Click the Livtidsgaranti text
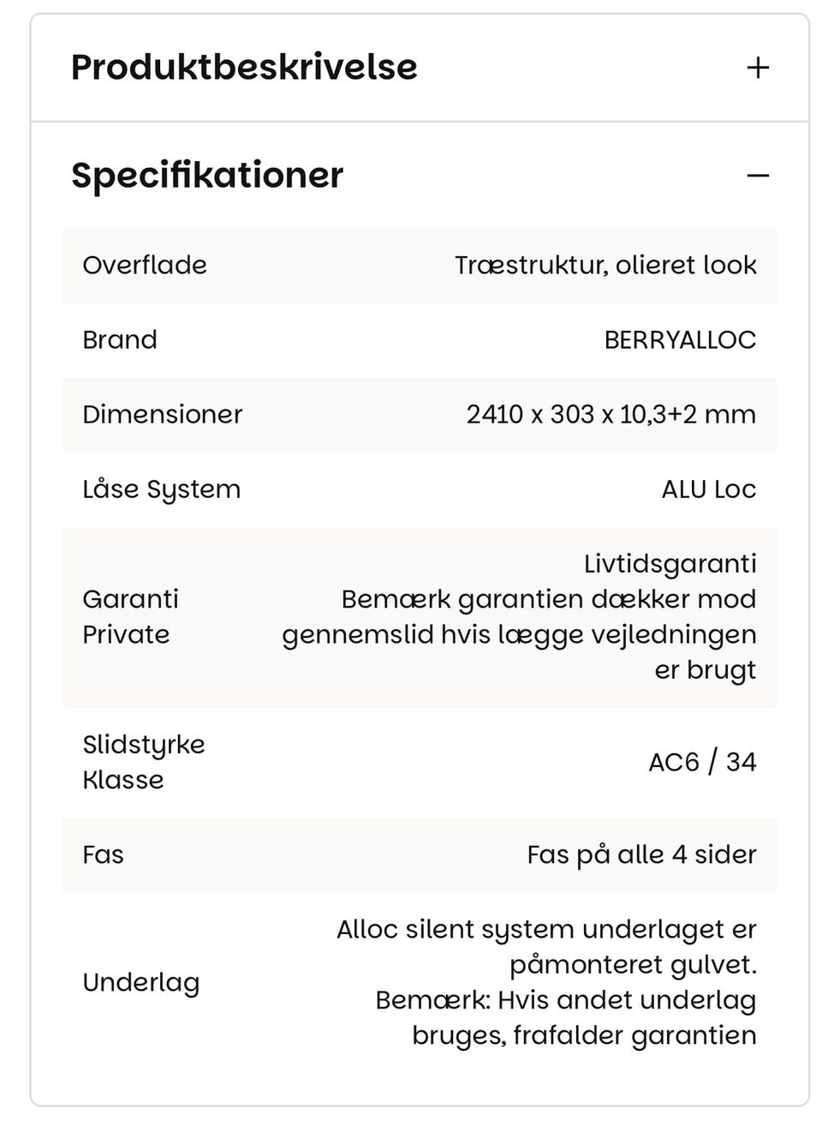This screenshot has height=1145, width=822. 670,564
